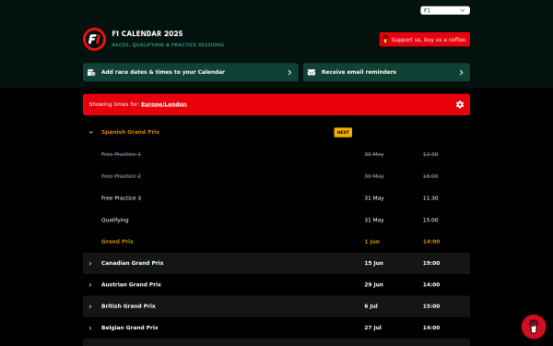Select the Qualifying session label
The image size is (553, 346).
(x=114, y=220)
